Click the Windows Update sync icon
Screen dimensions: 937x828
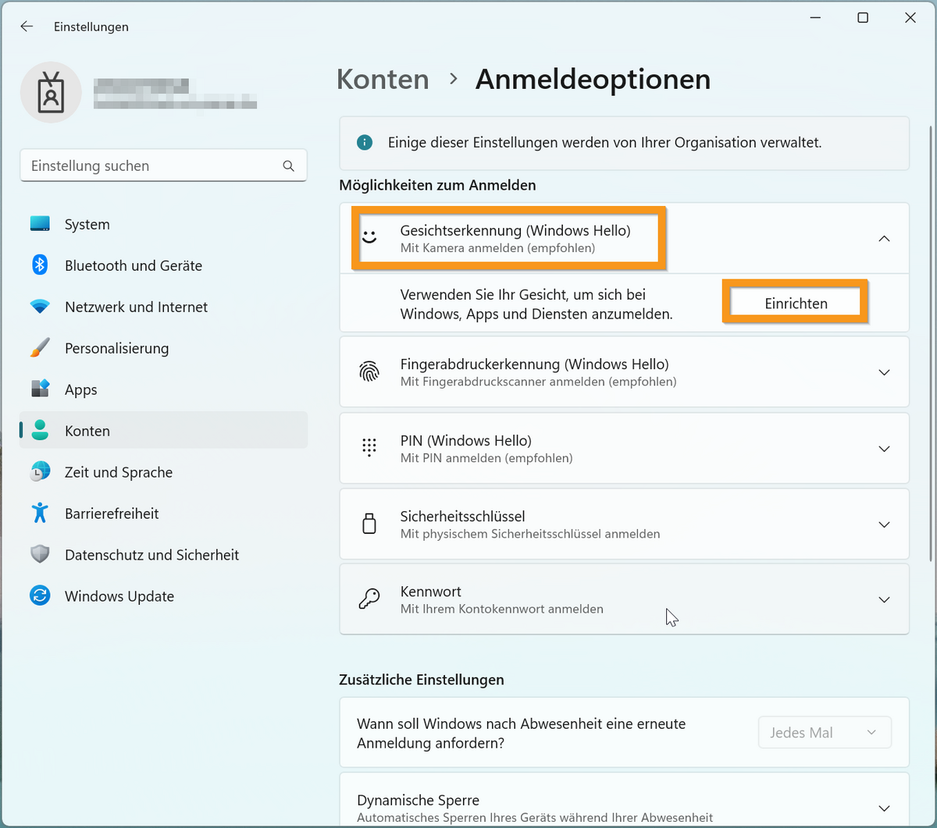40,596
